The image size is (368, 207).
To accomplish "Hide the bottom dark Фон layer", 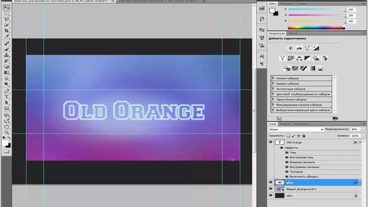I will coord(271,195).
